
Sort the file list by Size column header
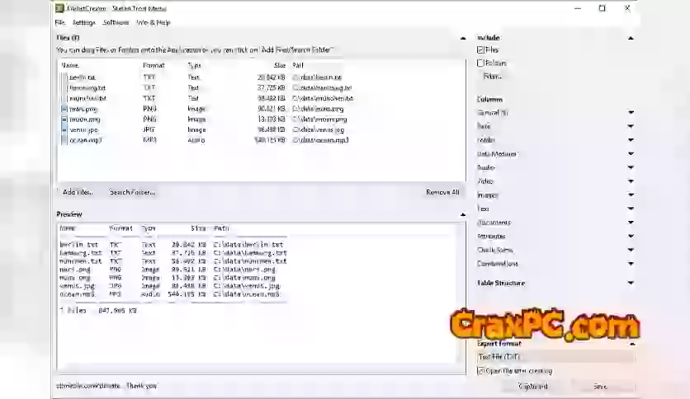279,64
